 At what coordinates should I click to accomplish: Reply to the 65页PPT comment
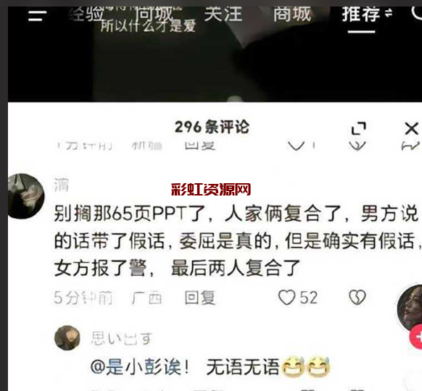(200, 298)
